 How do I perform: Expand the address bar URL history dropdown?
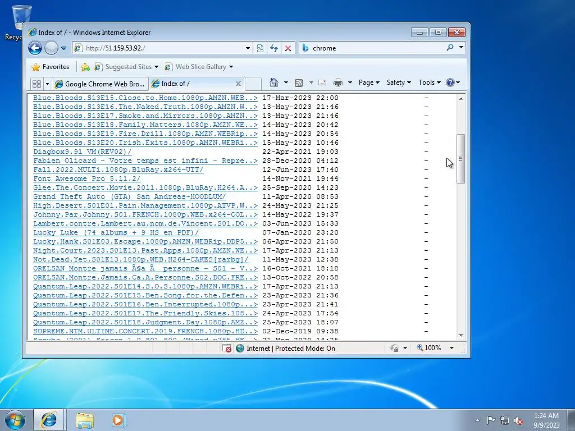pos(248,48)
